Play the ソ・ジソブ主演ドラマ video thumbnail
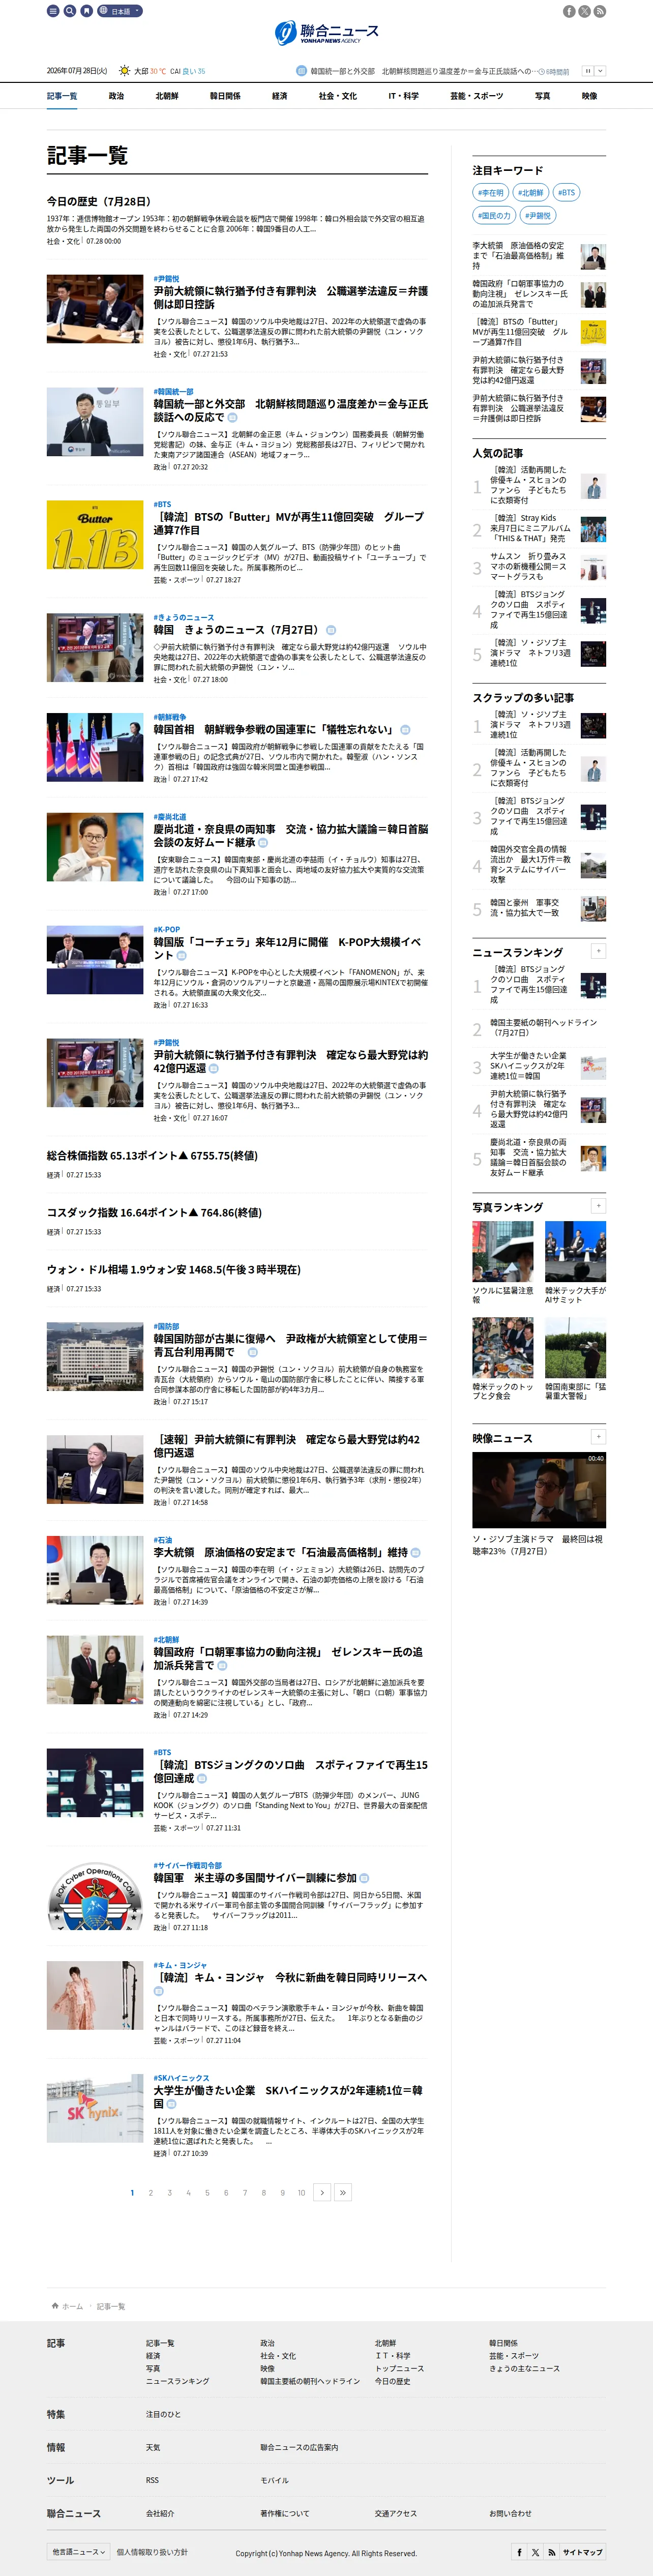The image size is (653, 2576). pyautogui.click(x=539, y=1490)
